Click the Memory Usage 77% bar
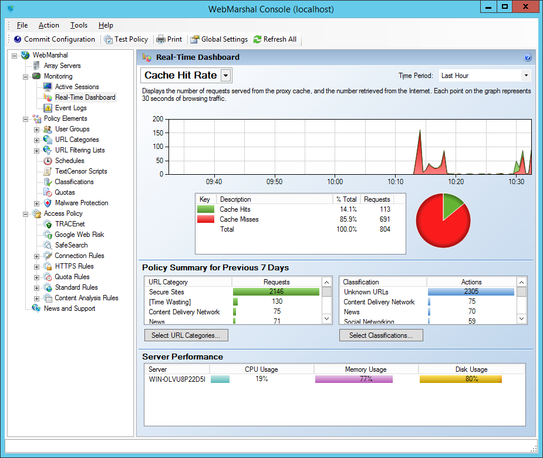Image resolution: width=543 pixels, height=458 pixels. click(x=354, y=380)
